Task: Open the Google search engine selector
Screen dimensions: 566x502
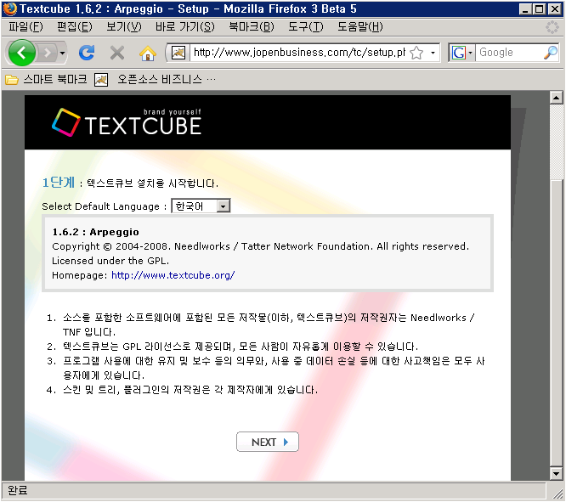Action: 462,53
